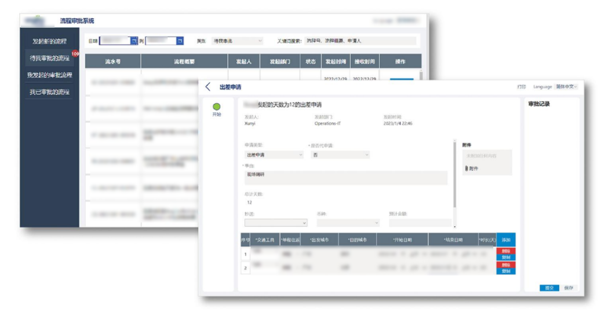The image size is (601, 312).
Task: Open the 抄送 dropdown in the form
Action: [276, 222]
